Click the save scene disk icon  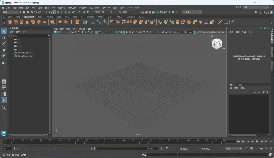point(32,12)
